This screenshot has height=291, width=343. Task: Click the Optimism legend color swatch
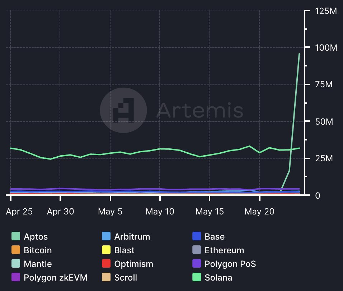click(106, 264)
